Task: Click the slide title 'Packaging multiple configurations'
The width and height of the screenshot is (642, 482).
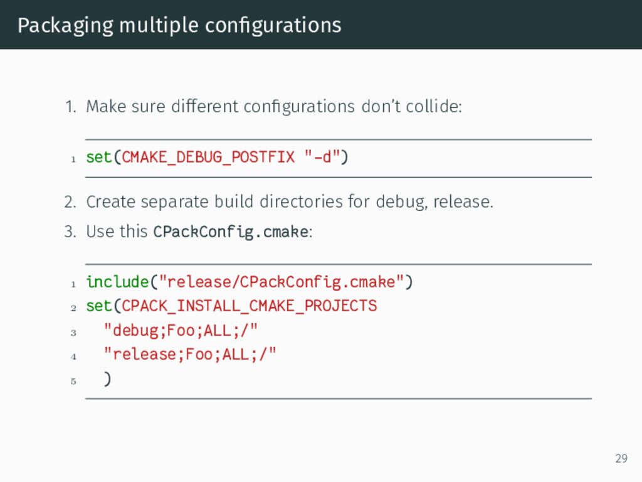Action: [x=179, y=25]
